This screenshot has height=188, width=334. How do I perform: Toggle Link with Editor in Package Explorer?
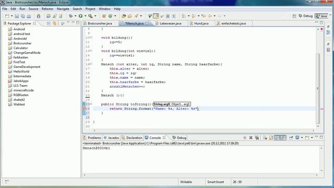point(54,23)
